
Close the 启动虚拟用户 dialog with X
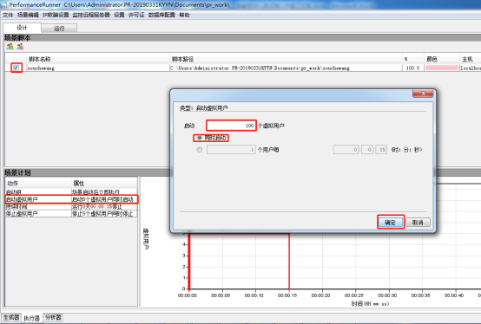tap(423, 94)
